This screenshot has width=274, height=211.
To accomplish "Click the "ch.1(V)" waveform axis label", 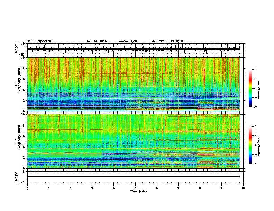I will coord(17,49).
